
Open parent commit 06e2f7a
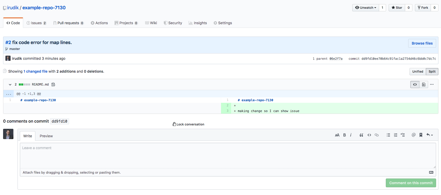pos(336,59)
